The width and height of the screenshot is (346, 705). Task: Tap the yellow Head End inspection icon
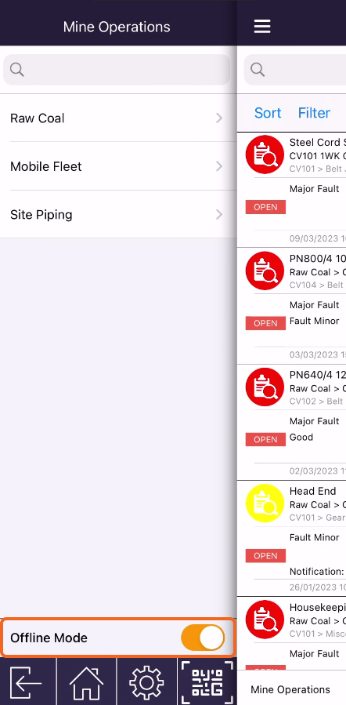pos(265,503)
